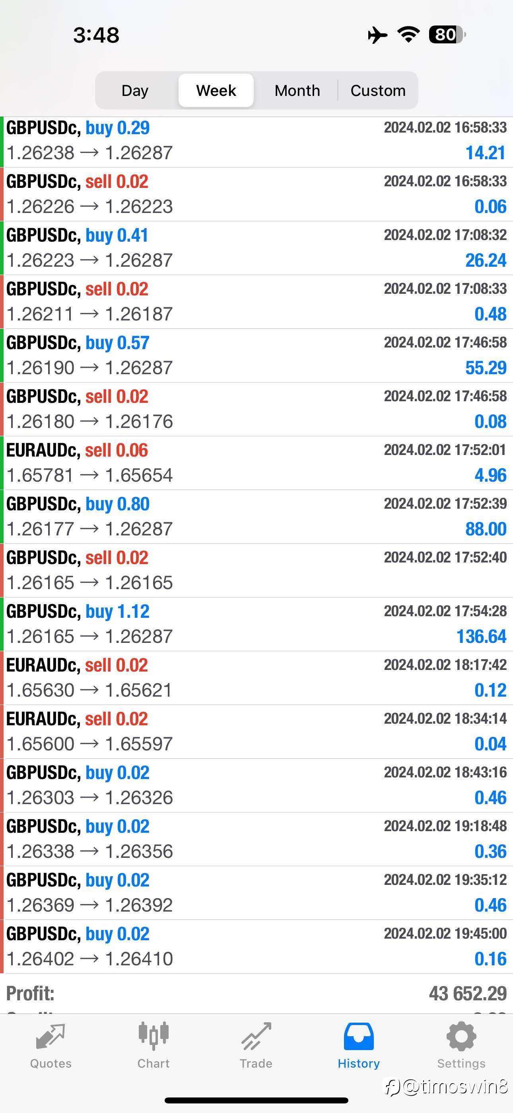Select the GBPUSDc buy 1.12 entry

pyautogui.click(x=256, y=624)
